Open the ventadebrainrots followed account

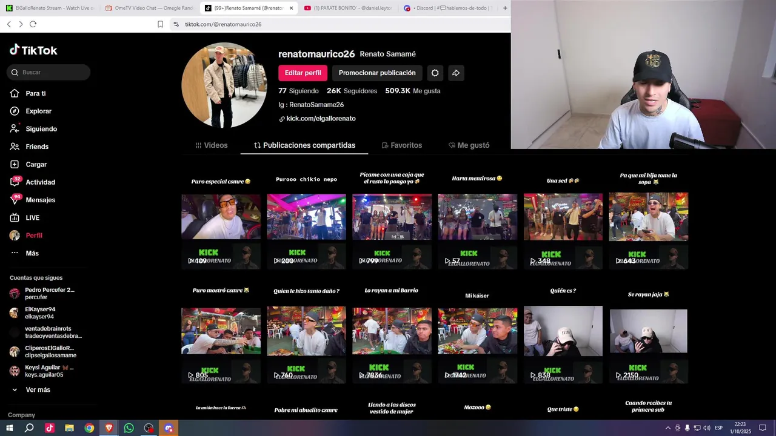[x=45, y=332]
